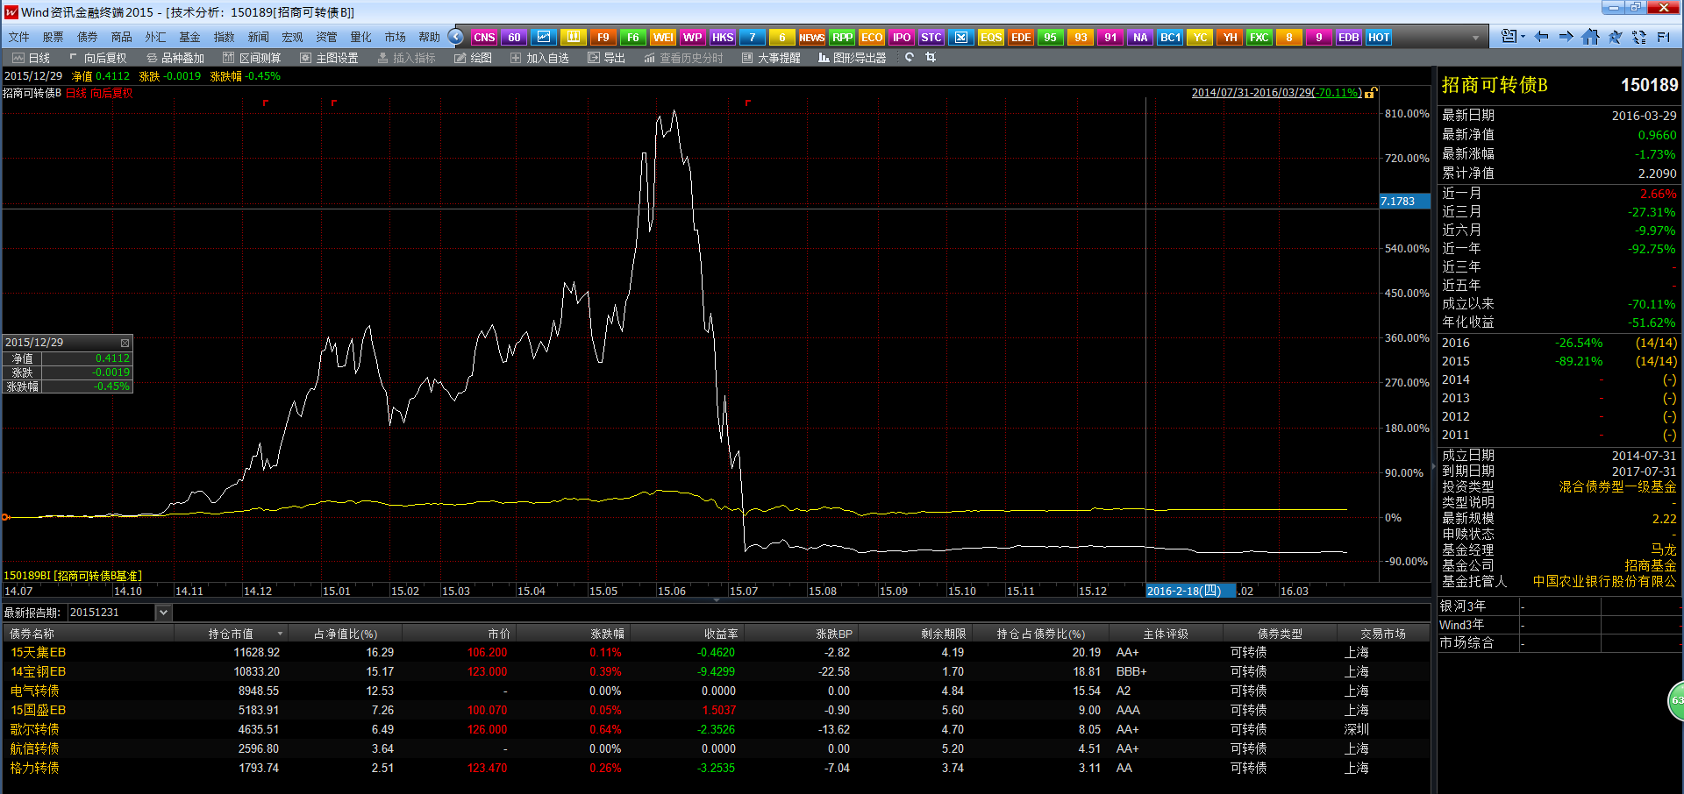Image resolution: width=1684 pixels, height=794 pixels.
Task: Open the 债券 menu
Action: point(87,37)
